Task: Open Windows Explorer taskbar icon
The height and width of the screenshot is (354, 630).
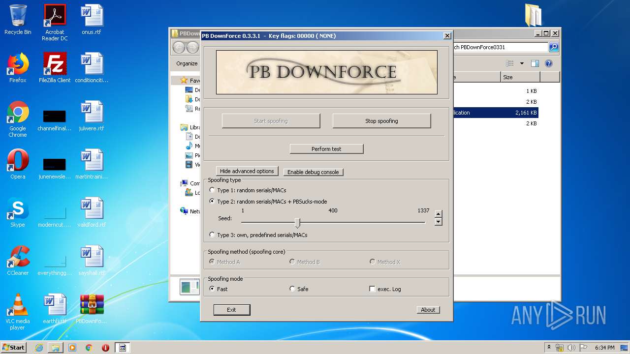Action: click(x=56, y=348)
